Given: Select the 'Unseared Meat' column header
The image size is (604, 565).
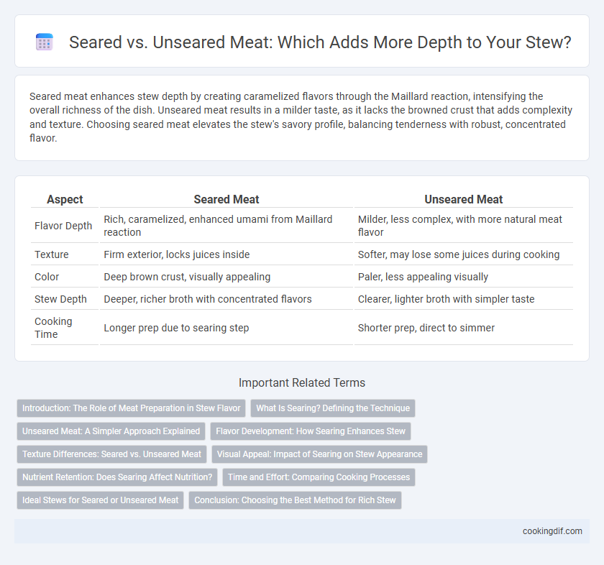Looking at the screenshot, I should pyautogui.click(x=463, y=200).
